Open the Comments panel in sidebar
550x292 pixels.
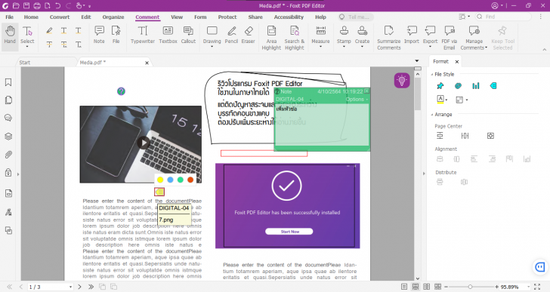pyautogui.click(x=8, y=118)
